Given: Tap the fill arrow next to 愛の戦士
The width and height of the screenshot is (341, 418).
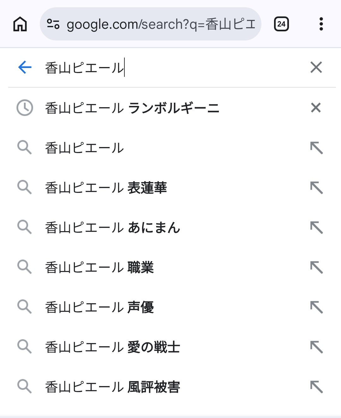Looking at the screenshot, I should [x=316, y=347].
